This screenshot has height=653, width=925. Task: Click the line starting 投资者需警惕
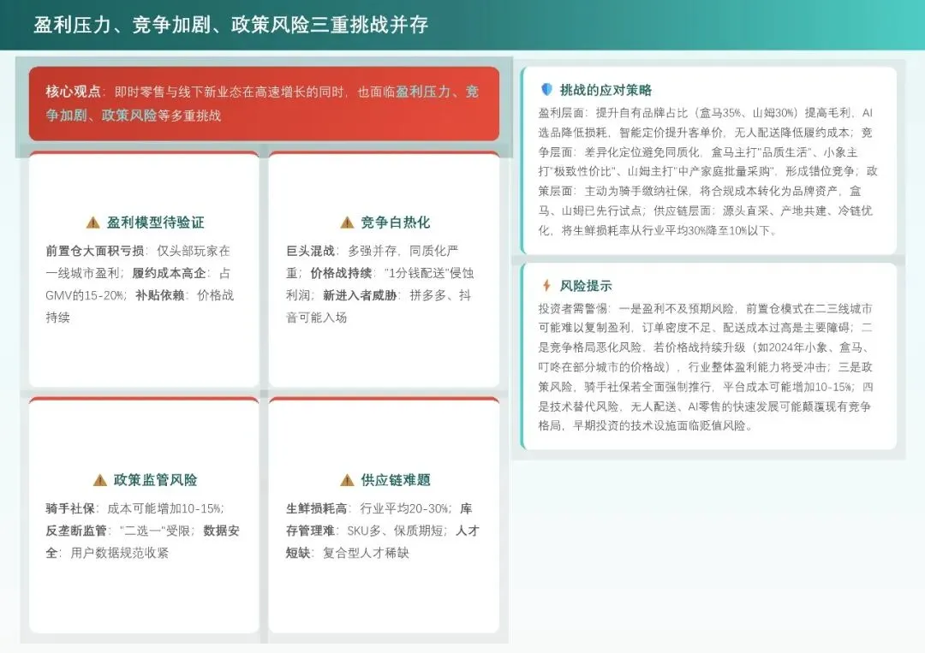(705, 309)
